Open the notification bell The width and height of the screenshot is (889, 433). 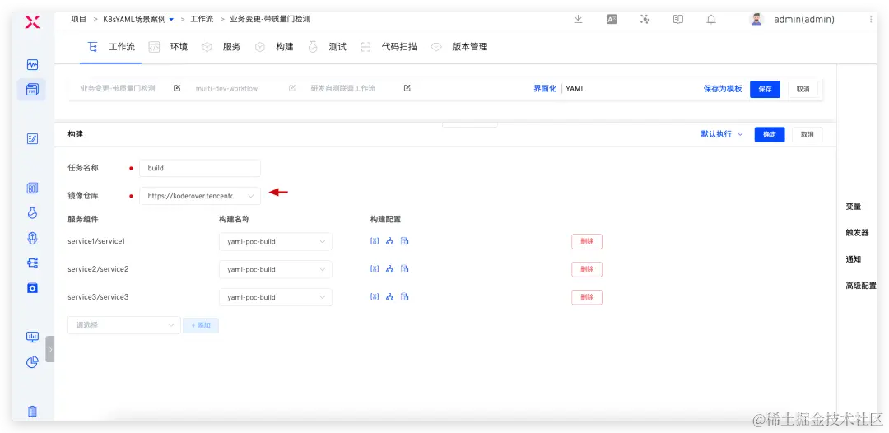pos(711,19)
